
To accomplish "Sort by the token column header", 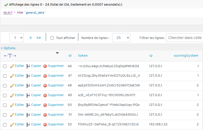I will (83, 56).
